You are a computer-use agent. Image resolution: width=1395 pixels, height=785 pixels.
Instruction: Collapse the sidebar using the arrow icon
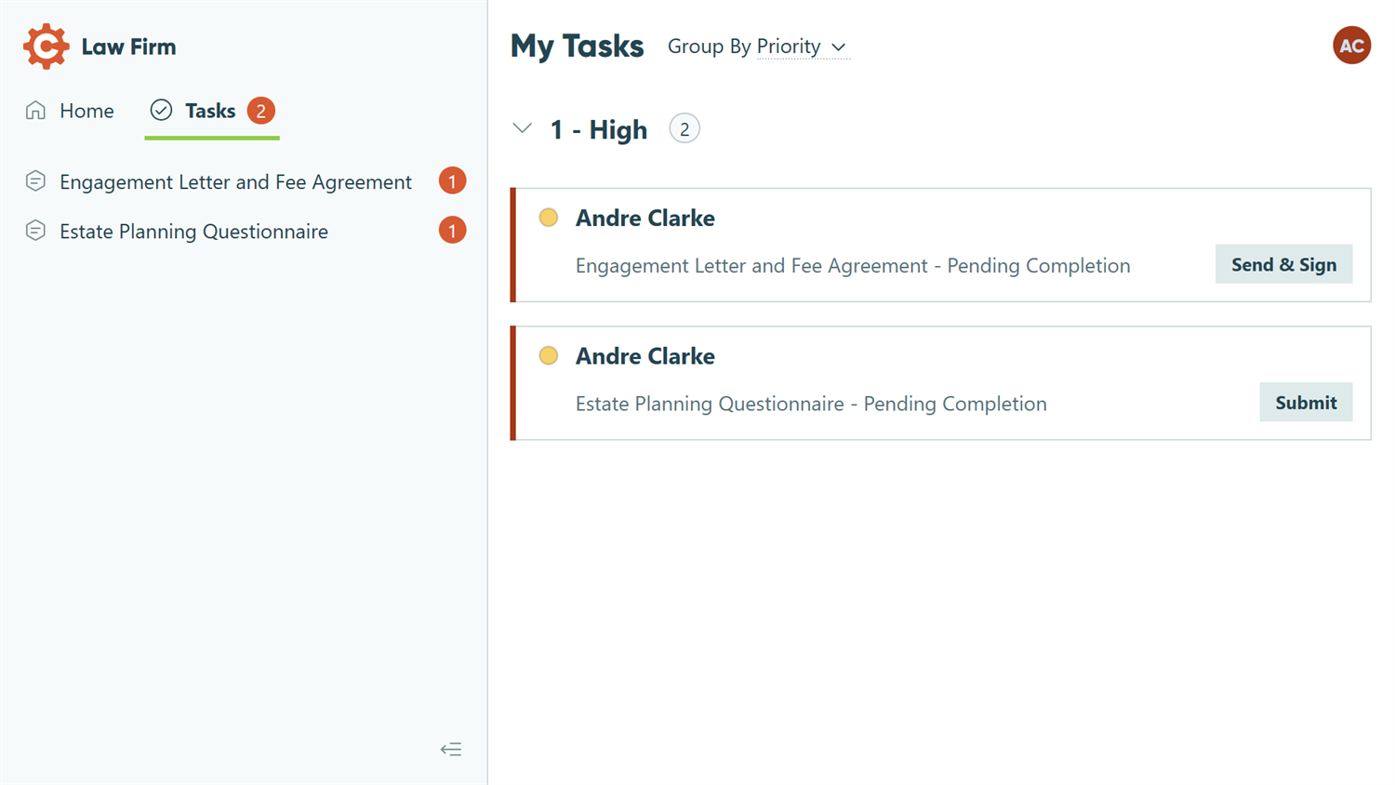tap(451, 749)
